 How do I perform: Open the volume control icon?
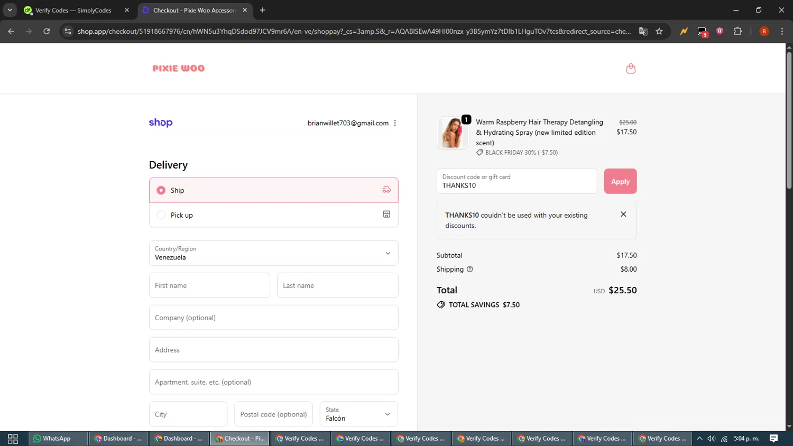tap(711, 439)
